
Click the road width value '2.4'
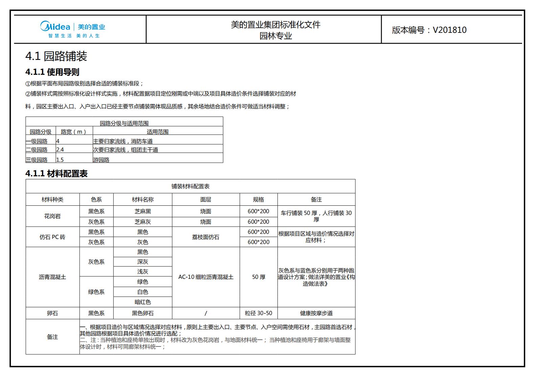coord(60,149)
